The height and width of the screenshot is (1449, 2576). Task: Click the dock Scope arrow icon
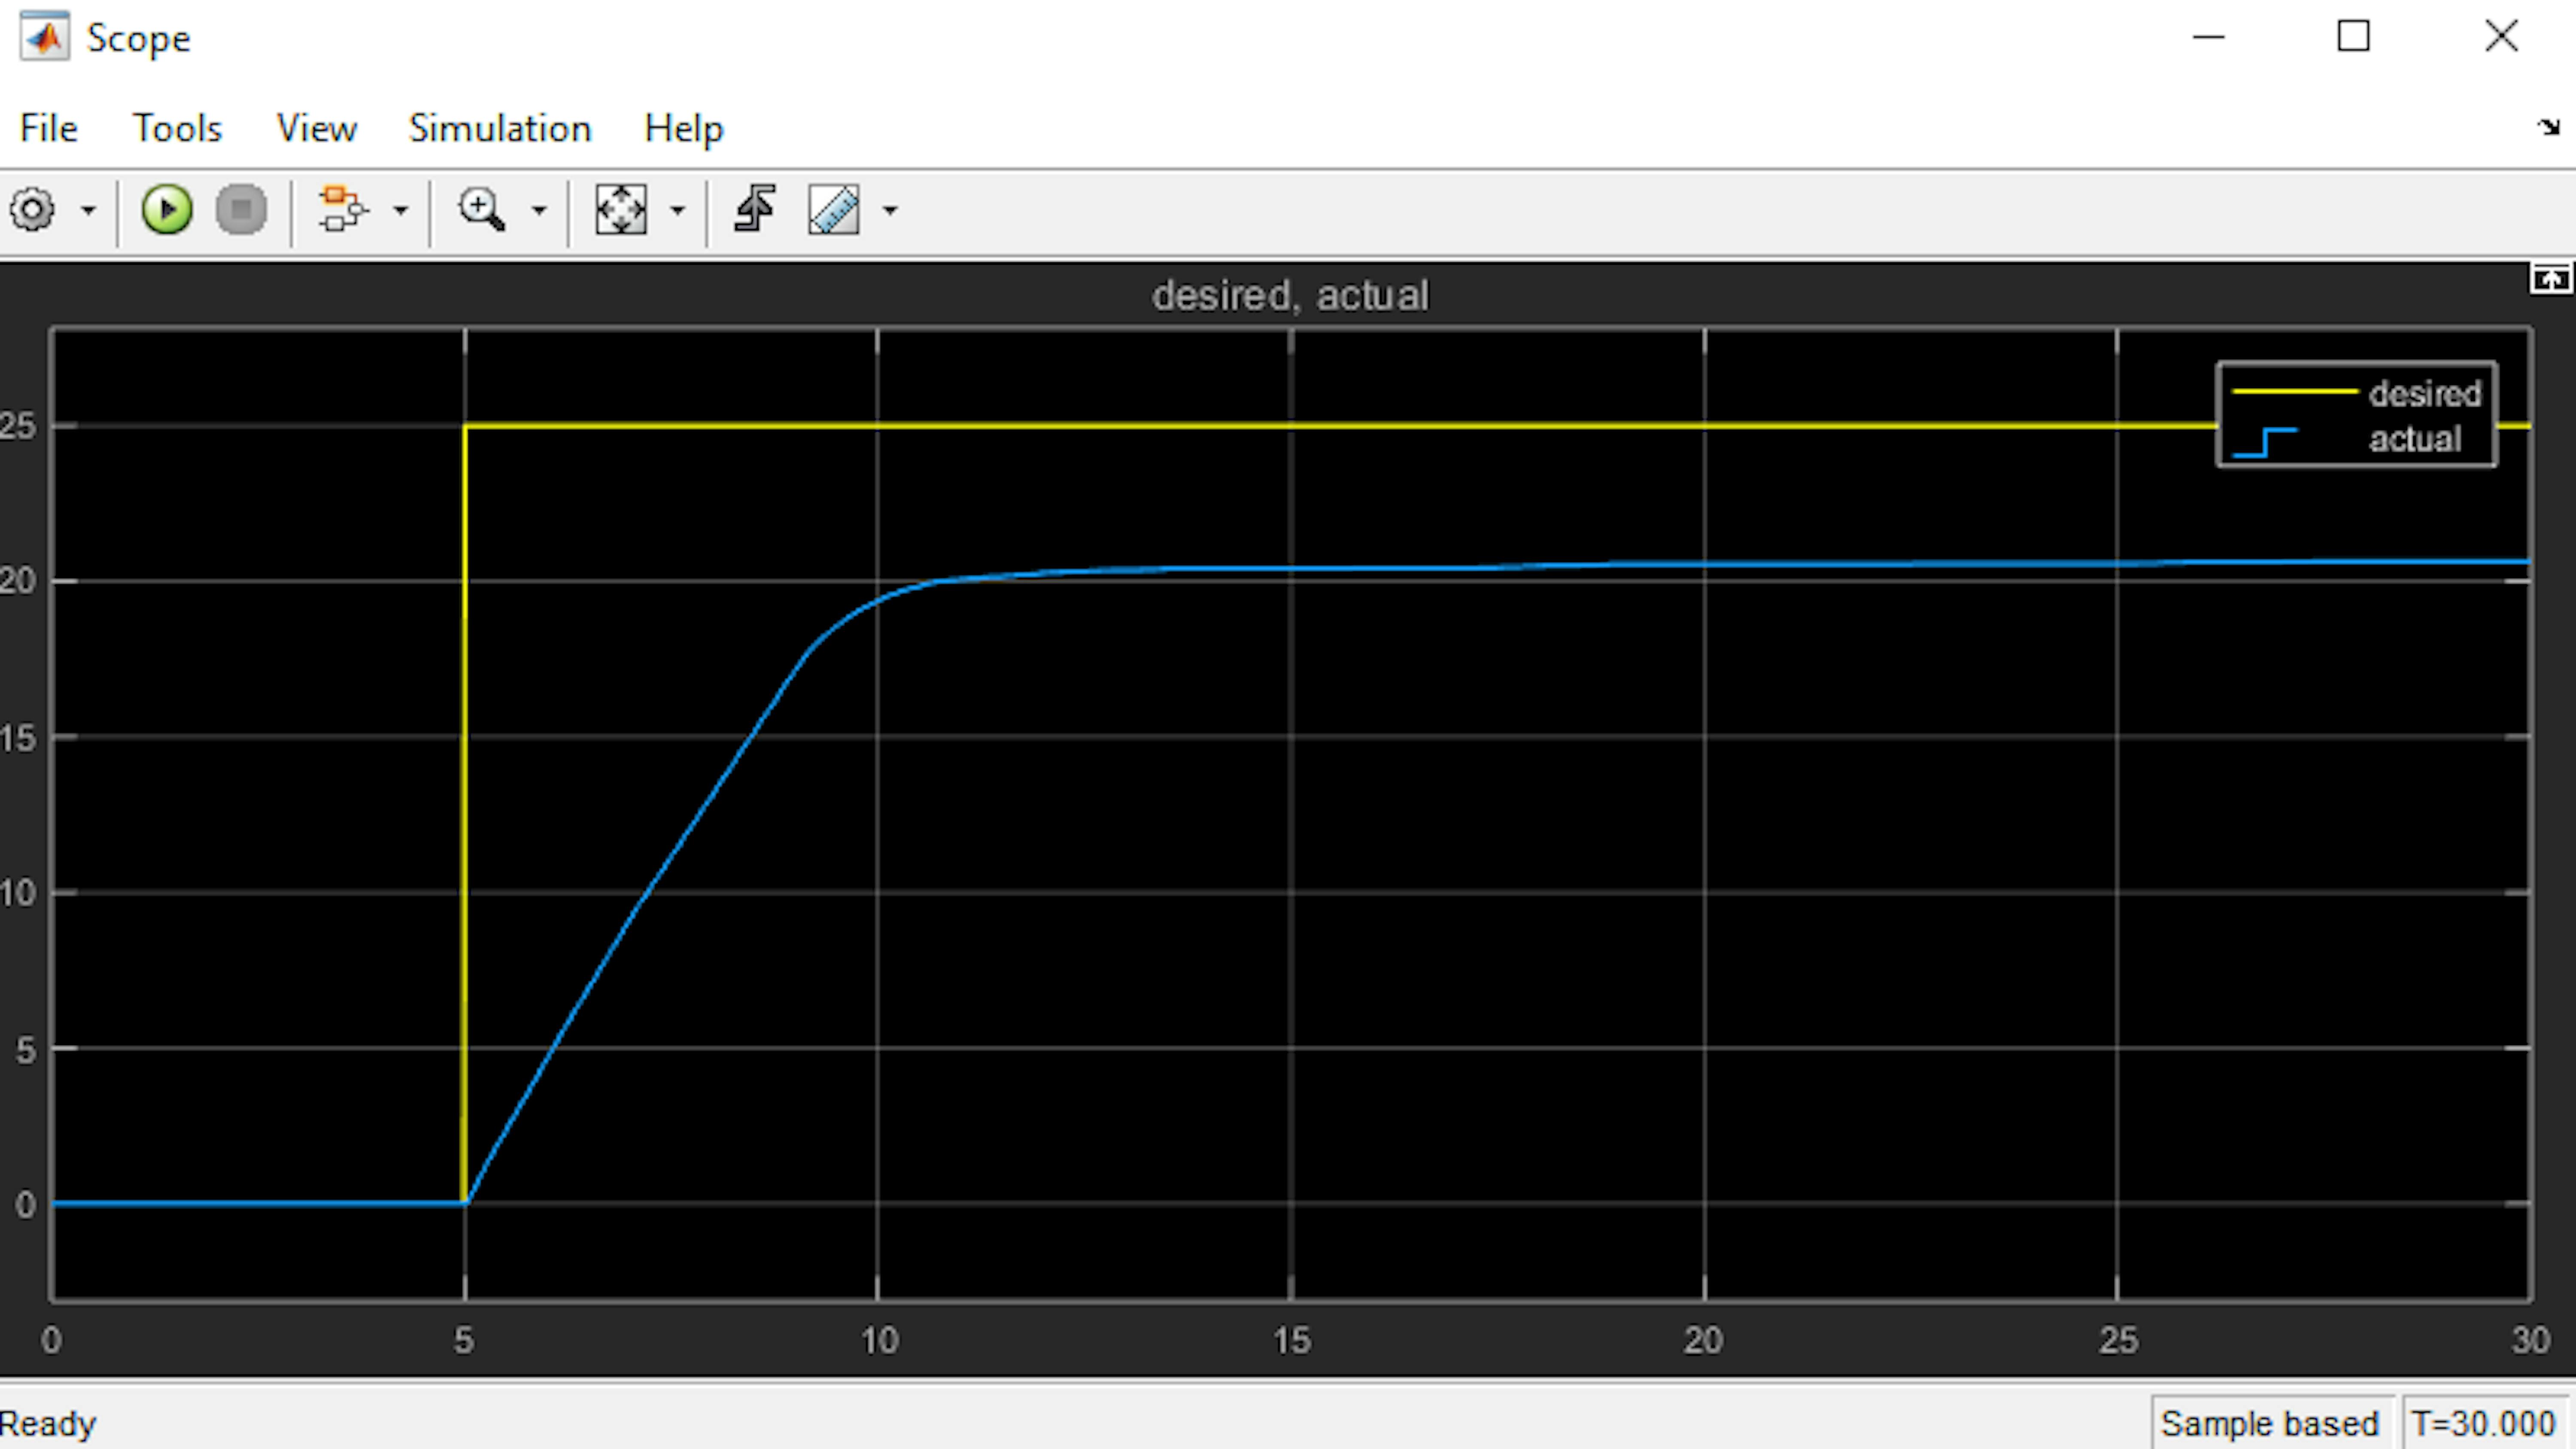(2548, 127)
